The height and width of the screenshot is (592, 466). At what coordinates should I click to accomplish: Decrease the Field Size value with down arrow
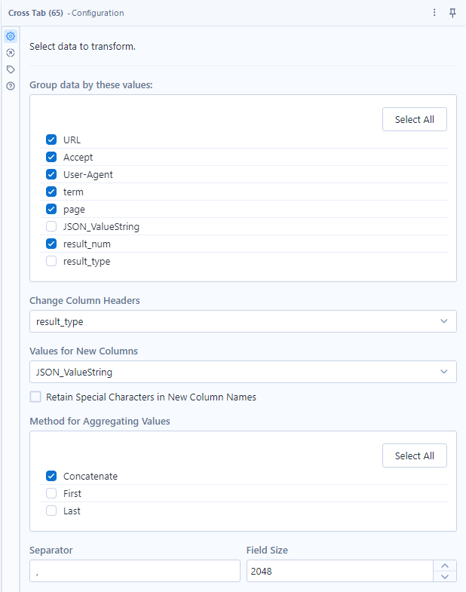[x=445, y=577]
